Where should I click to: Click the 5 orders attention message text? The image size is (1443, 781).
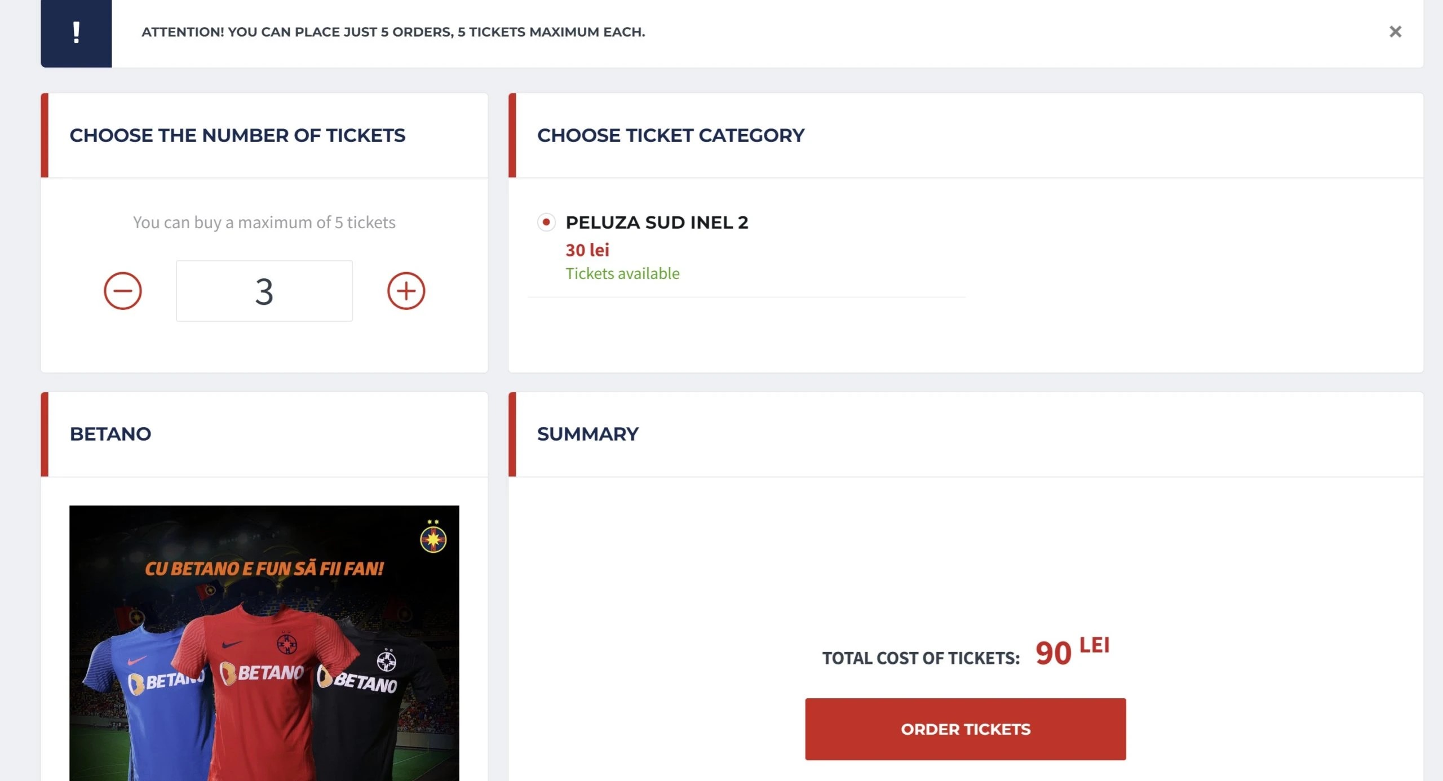pyautogui.click(x=393, y=32)
